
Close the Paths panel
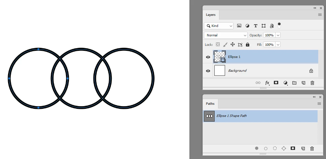tap(320, 97)
